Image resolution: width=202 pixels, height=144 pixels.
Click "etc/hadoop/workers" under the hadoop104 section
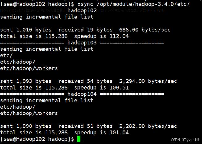click(x=29, y=113)
